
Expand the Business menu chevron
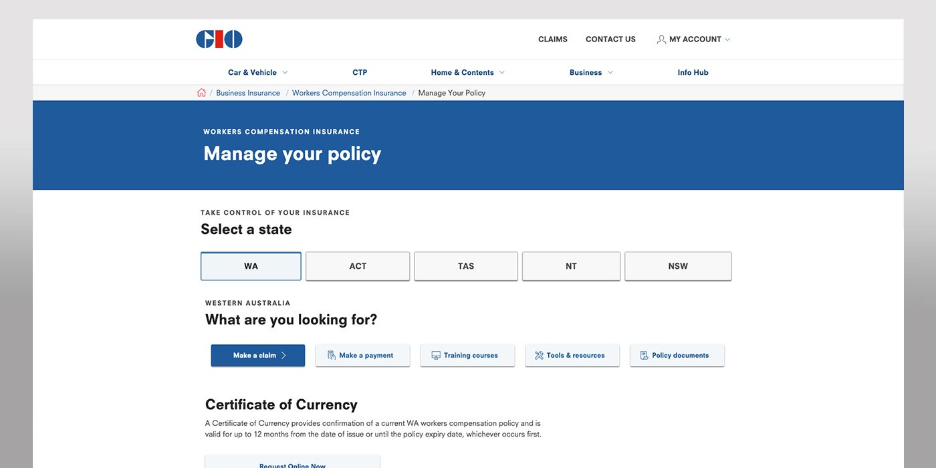tap(610, 72)
